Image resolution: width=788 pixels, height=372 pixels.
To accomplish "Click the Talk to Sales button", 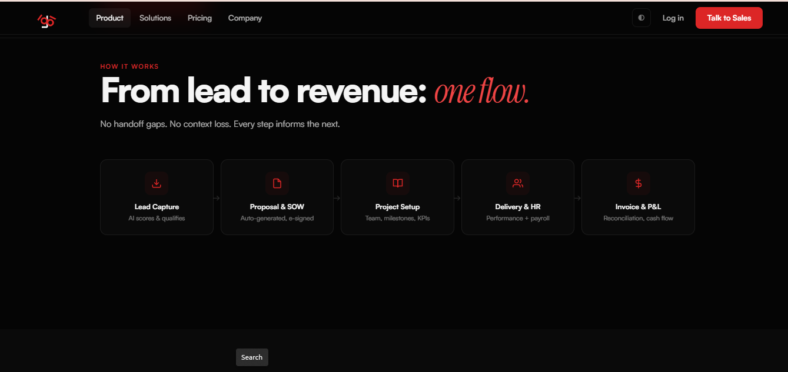I will pyautogui.click(x=729, y=18).
